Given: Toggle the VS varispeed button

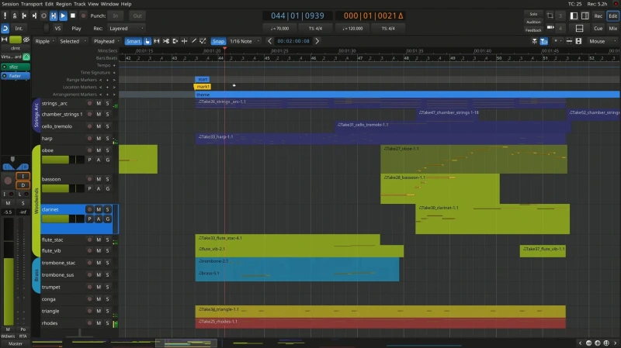Looking at the screenshot, I should point(57,29).
